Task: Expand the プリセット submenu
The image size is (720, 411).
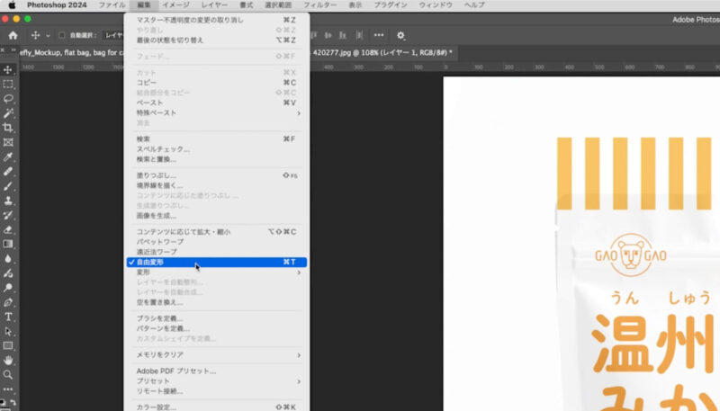Action: coord(217,381)
